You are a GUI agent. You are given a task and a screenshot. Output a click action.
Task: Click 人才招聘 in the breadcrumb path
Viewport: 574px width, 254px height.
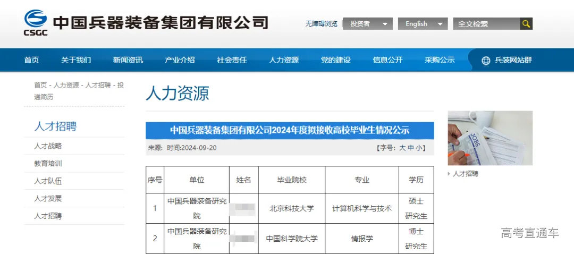tap(98, 85)
